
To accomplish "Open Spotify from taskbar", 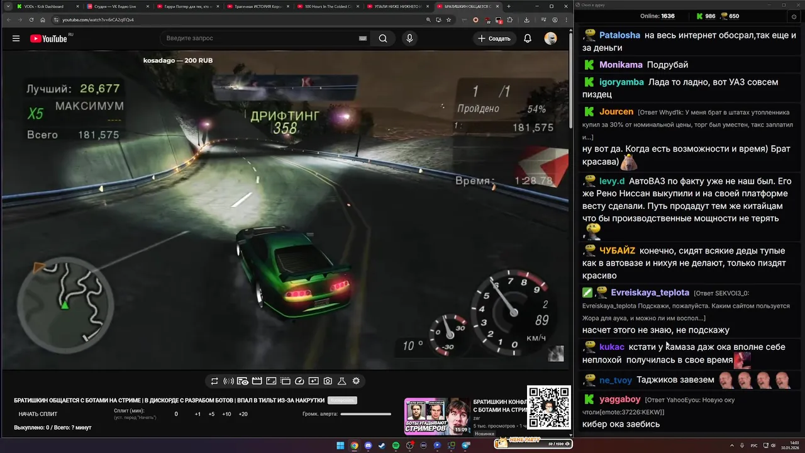I will pyautogui.click(x=396, y=445).
